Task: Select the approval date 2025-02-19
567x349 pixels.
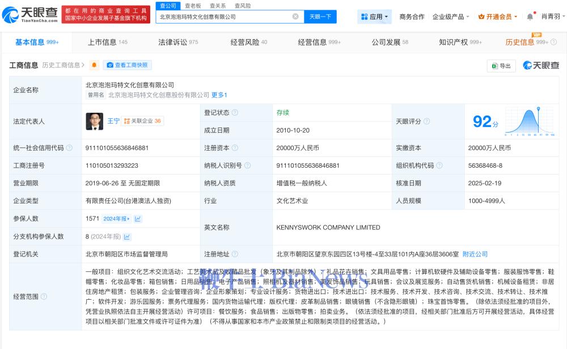Action: coord(485,183)
